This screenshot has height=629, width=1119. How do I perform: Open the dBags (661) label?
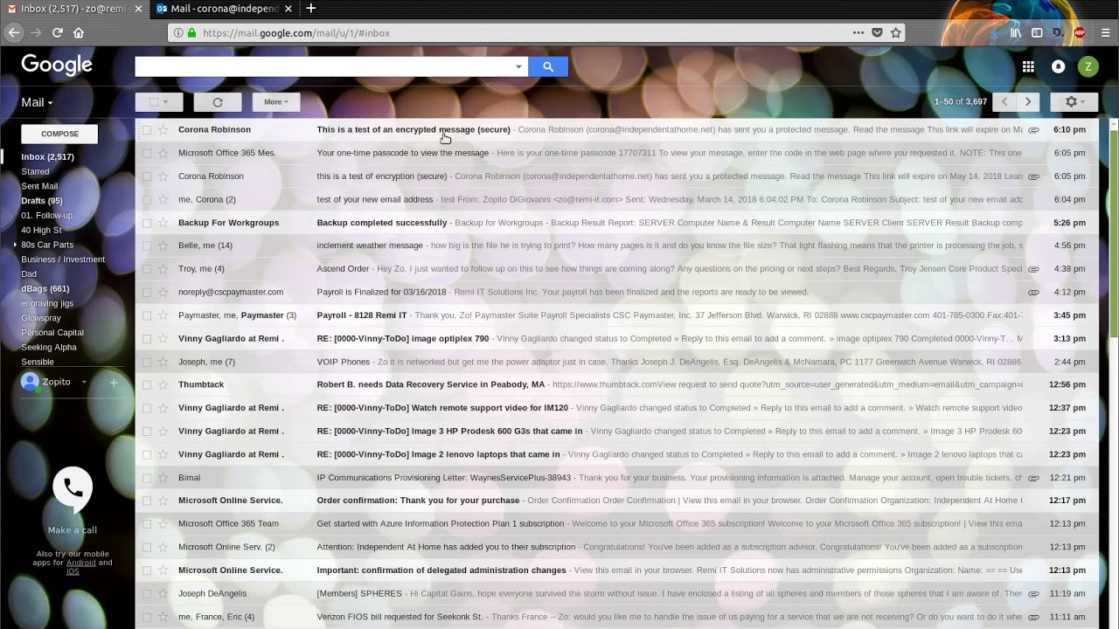click(45, 288)
